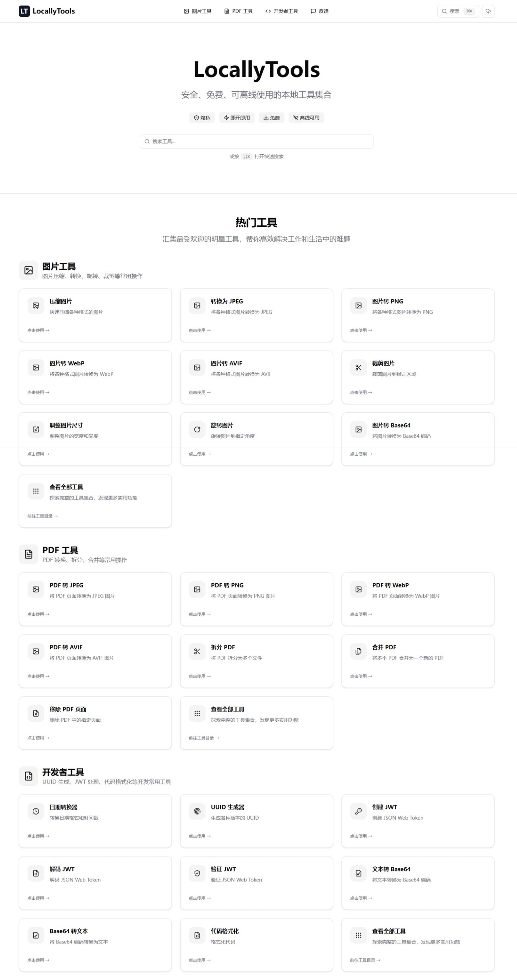Click the cloud download icon in the header
517x979 pixels.
tap(489, 11)
